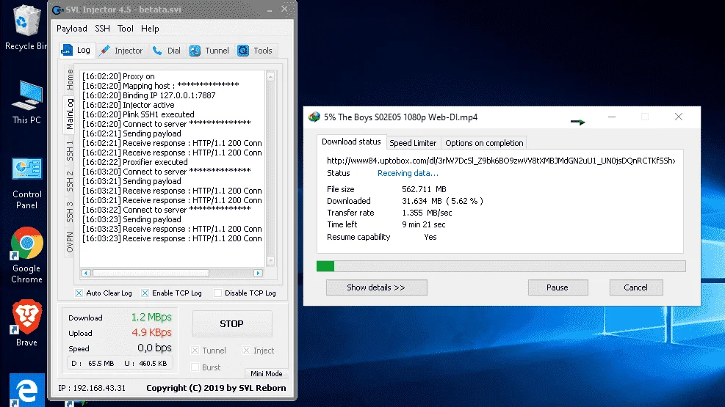Switch injector to Mini Mode

[266, 374]
